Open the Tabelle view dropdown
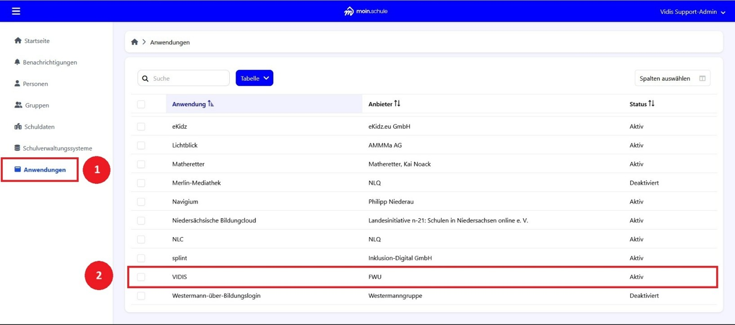Image resolution: width=735 pixels, height=325 pixels. (254, 78)
